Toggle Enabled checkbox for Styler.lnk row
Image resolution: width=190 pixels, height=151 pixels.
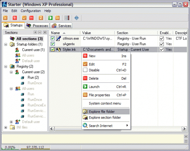tap(162, 50)
